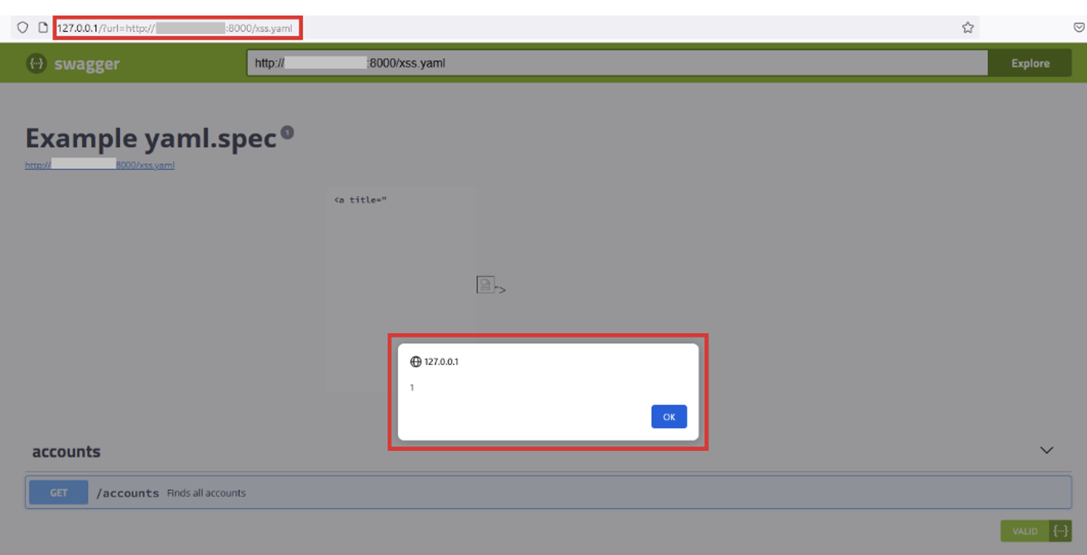Viewport: 1087px width, 555px height.
Task: Expand the GET /accounts operation row
Action: (548, 492)
